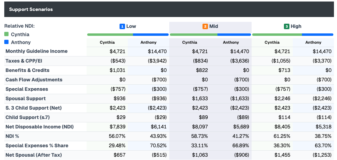The height and width of the screenshot is (160, 337).
Task: Click the Special Expenses % Share label
Action: 37,146
